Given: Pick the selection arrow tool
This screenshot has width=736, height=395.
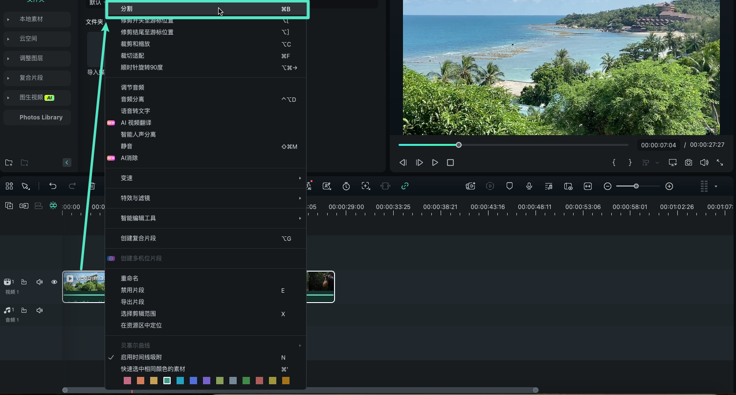Looking at the screenshot, I should pos(25,186).
